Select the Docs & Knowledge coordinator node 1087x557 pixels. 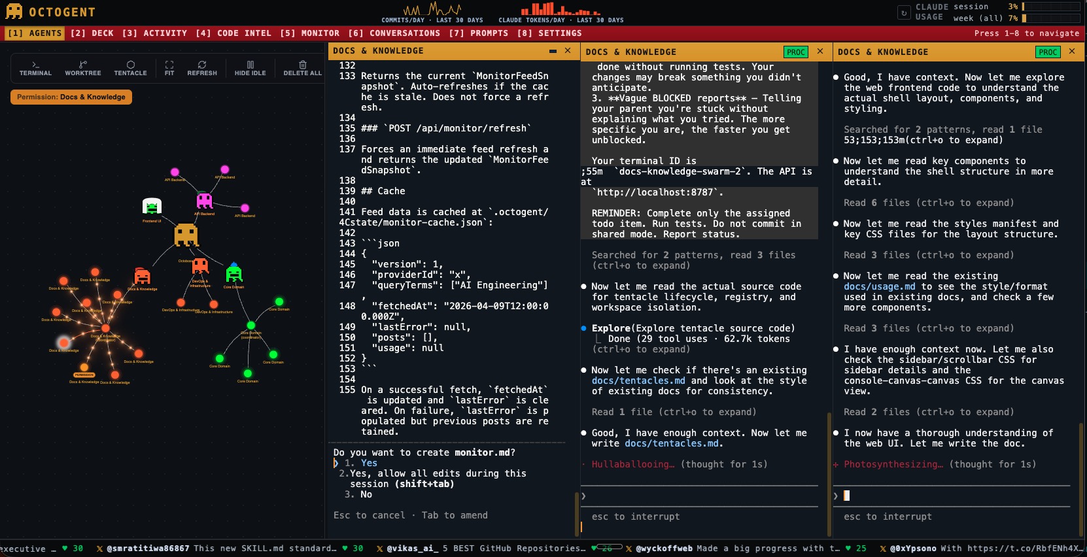[x=105, y=328]
